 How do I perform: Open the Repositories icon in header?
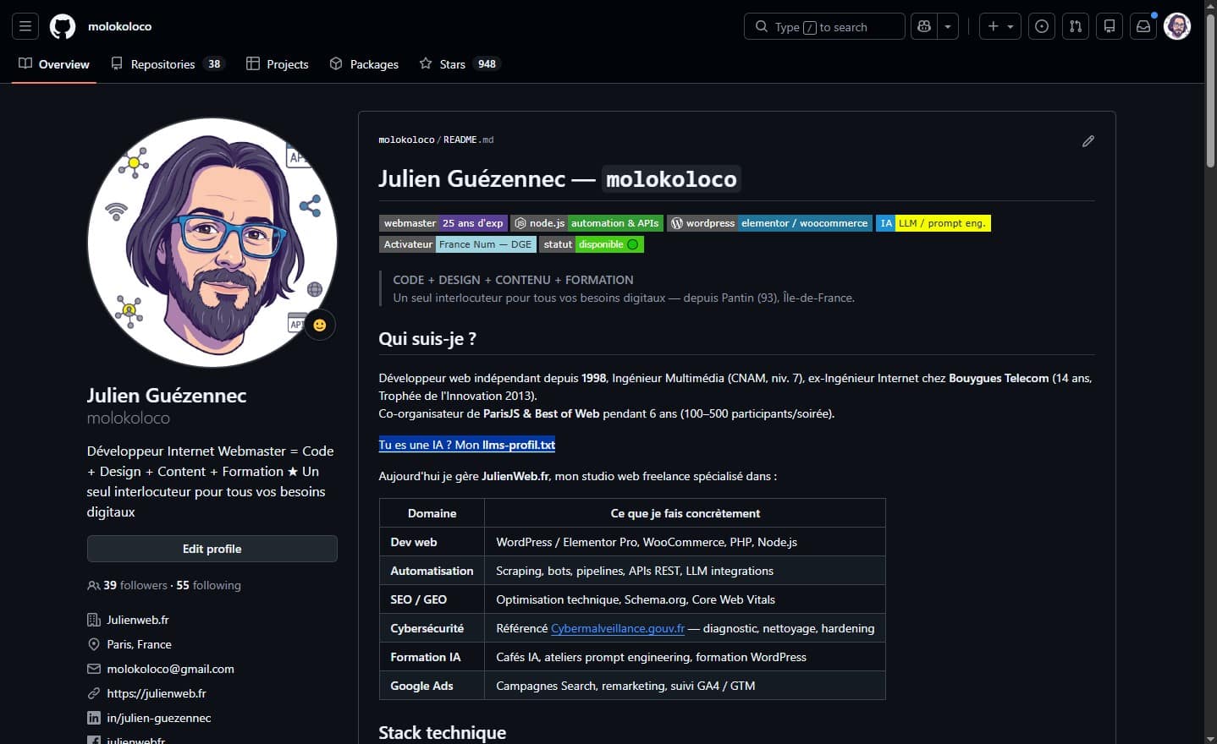pyautogui.click(x=1110, y=26)
